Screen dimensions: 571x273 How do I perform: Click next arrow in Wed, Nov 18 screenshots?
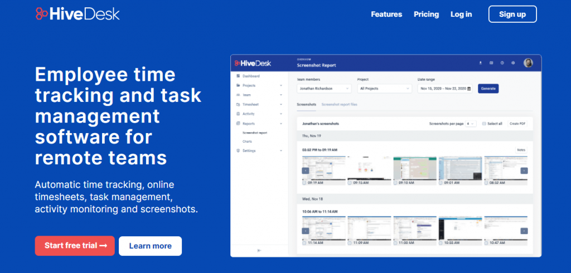(x=524, y=231)
